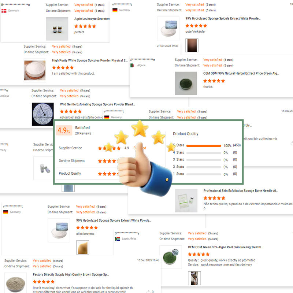Click the 5 Stars rating progress bar
Viewport: 293px width, 293px height.
click(x=204, y=145)
